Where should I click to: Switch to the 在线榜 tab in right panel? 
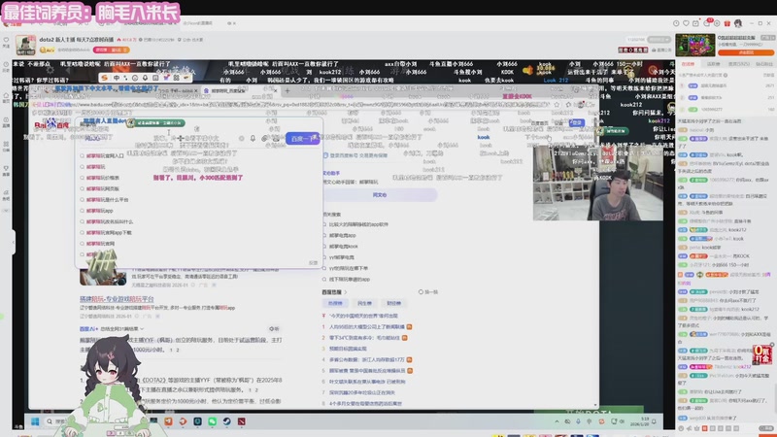point(688,64)
